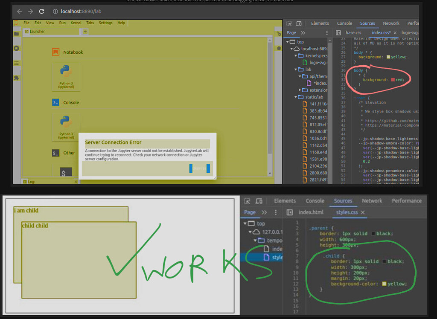Expand the extension folder in the Sources tree
This screenshot has height=319, width=437.
coord(300,90)
